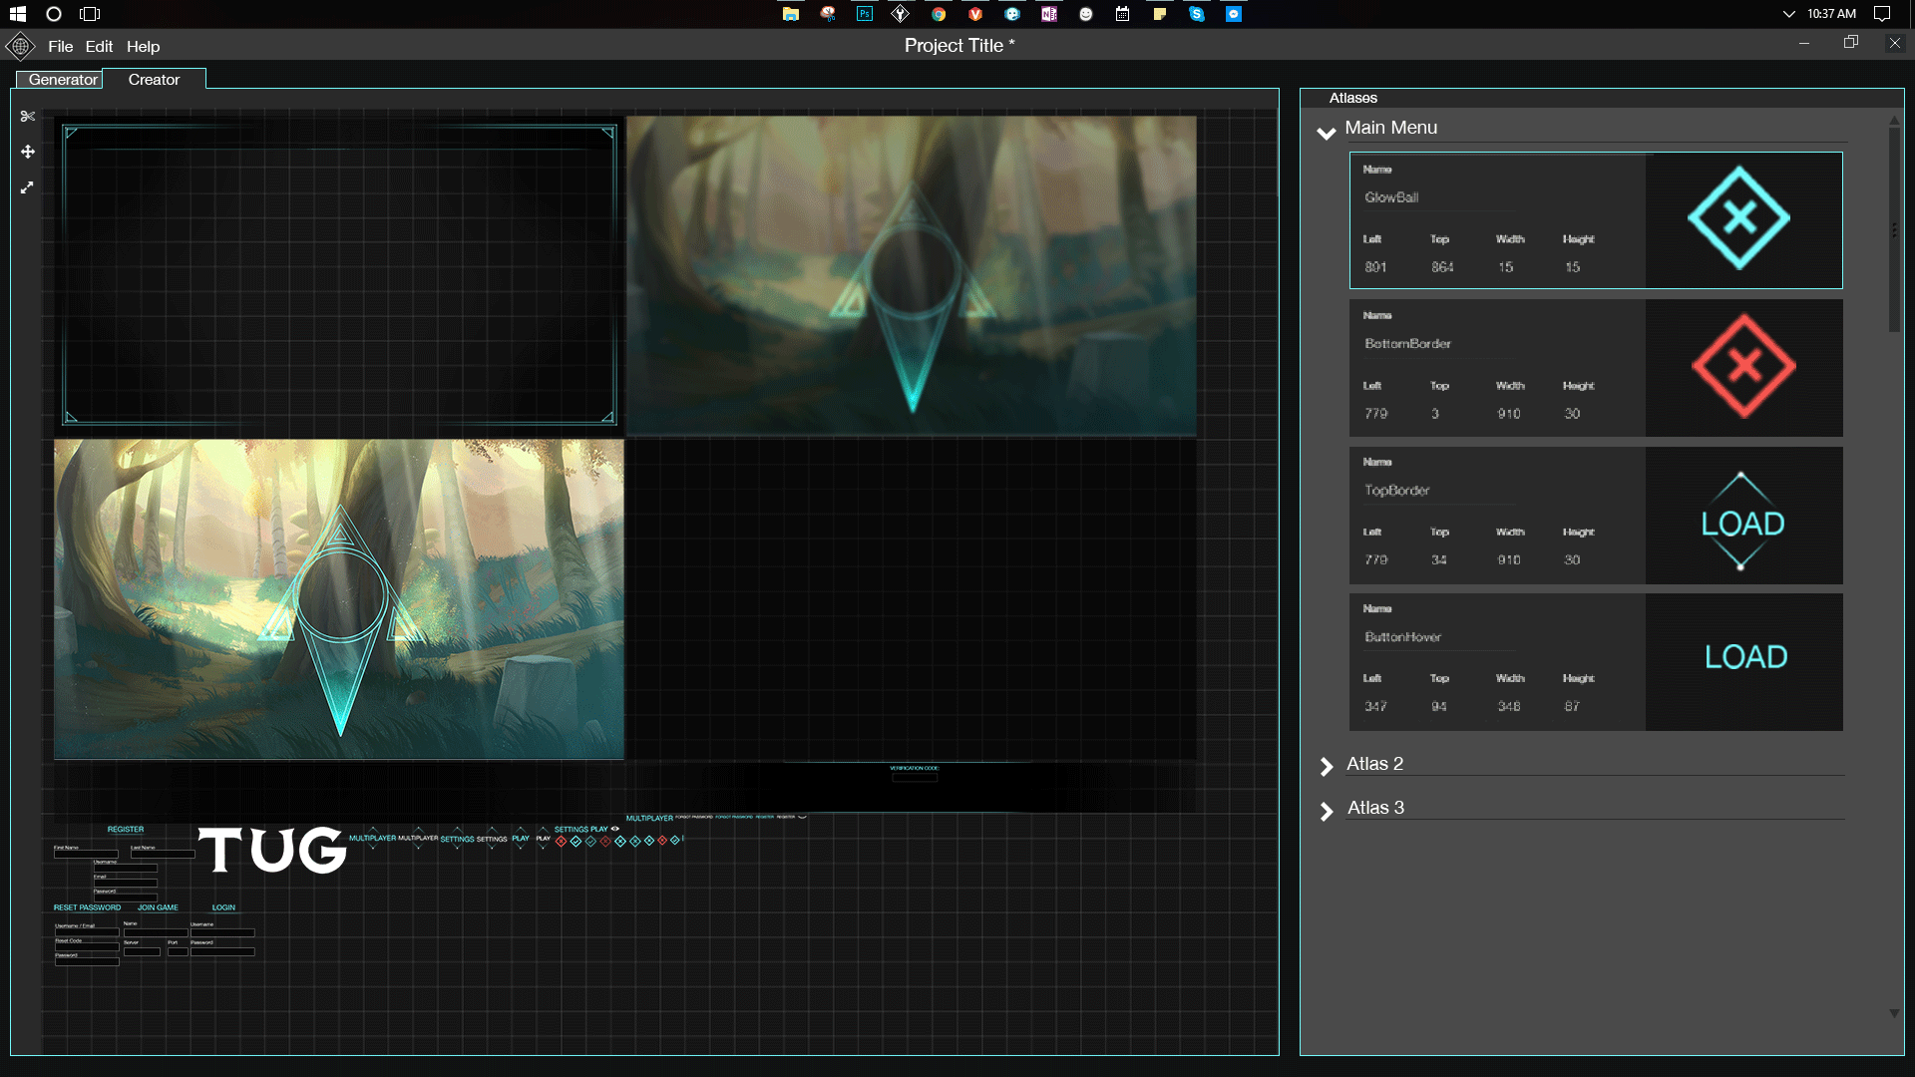Open Skype from the taskbar
The image size is (1915, 1077).
point(1197,14)
